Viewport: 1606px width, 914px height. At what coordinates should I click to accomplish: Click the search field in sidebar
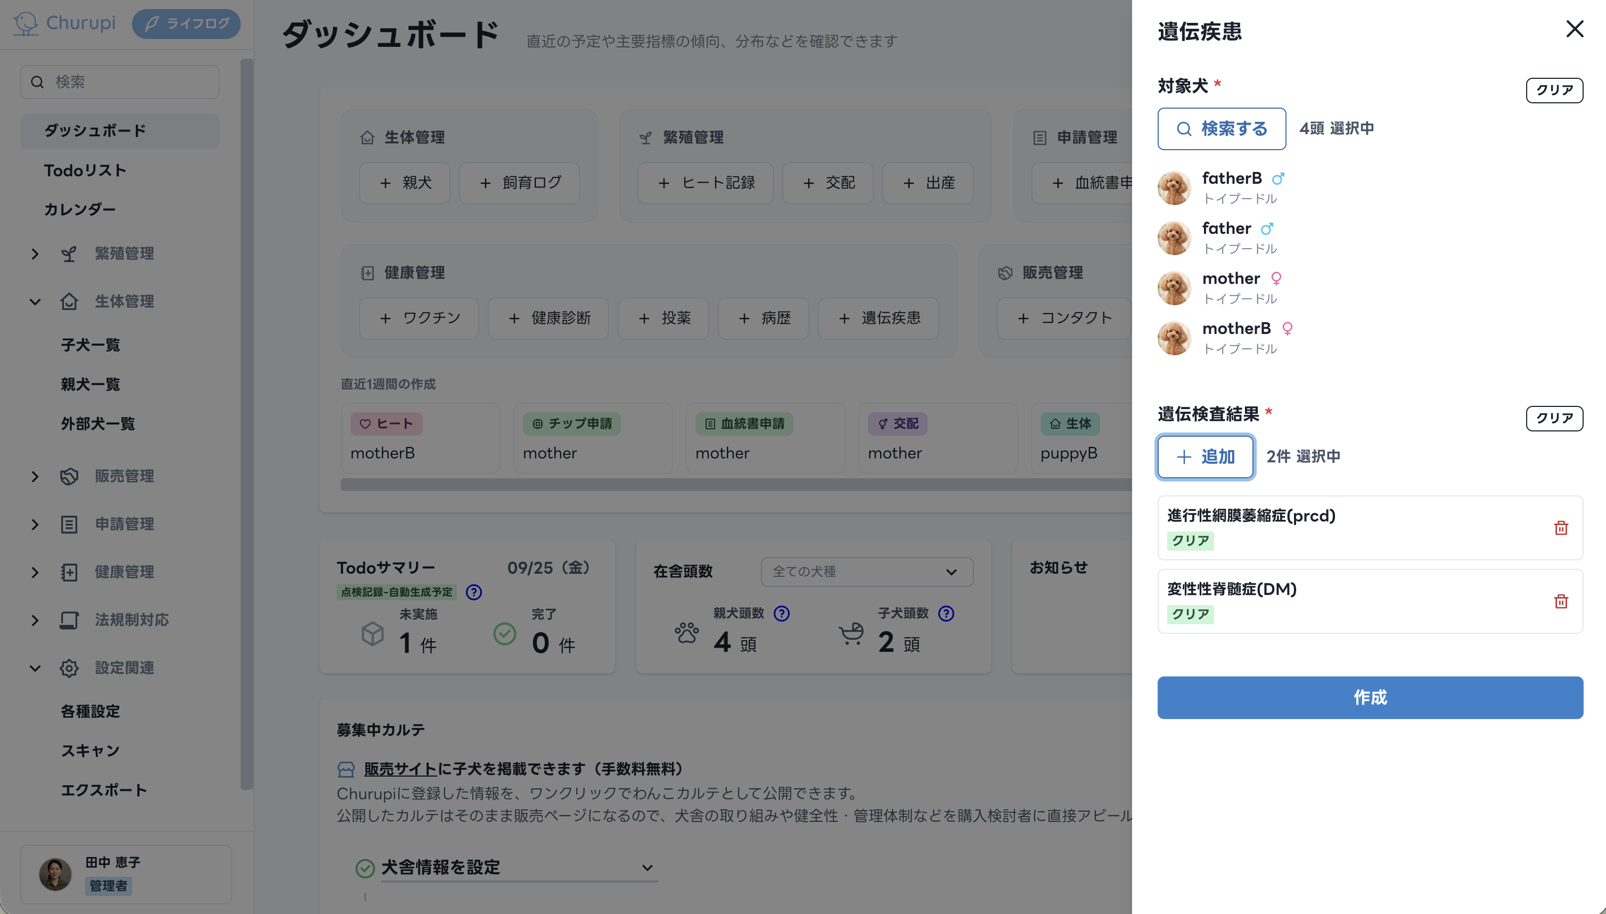pos(119,81)
